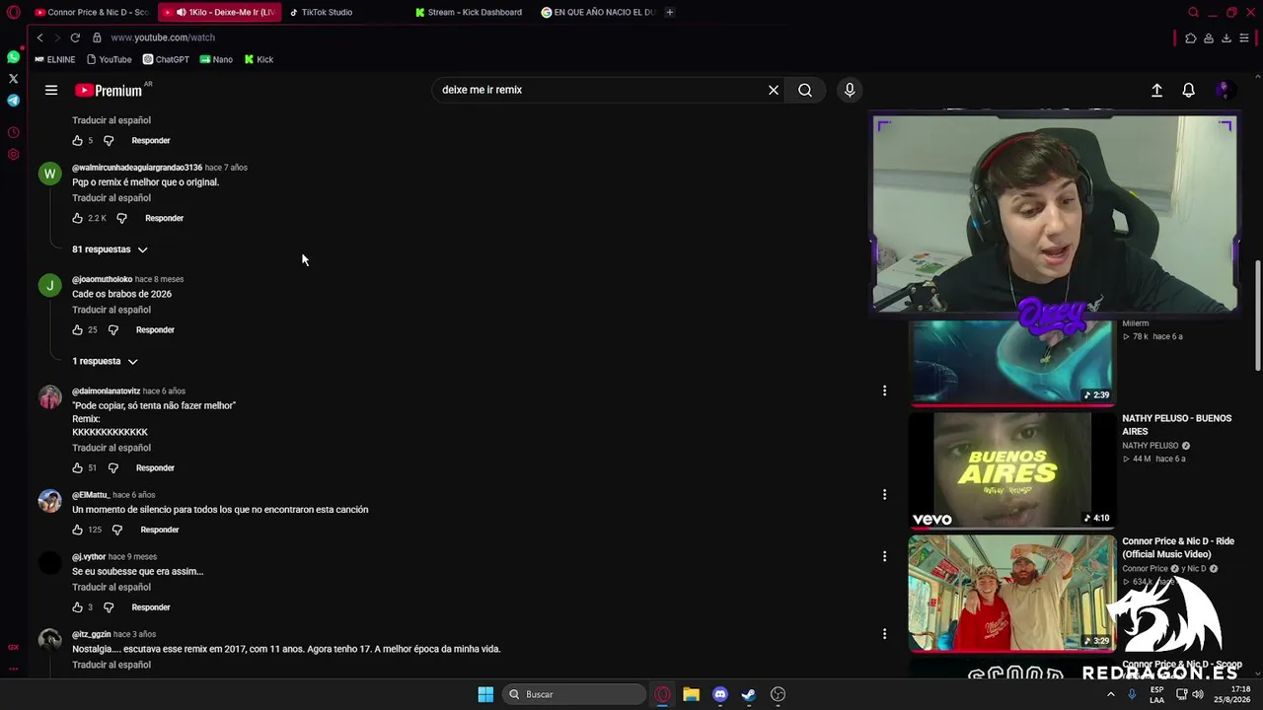Translate the "Pqp o remix" comment to Spanish

point(111,198)
